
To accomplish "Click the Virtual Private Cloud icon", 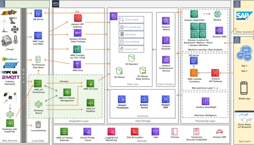I will (87, 132).
